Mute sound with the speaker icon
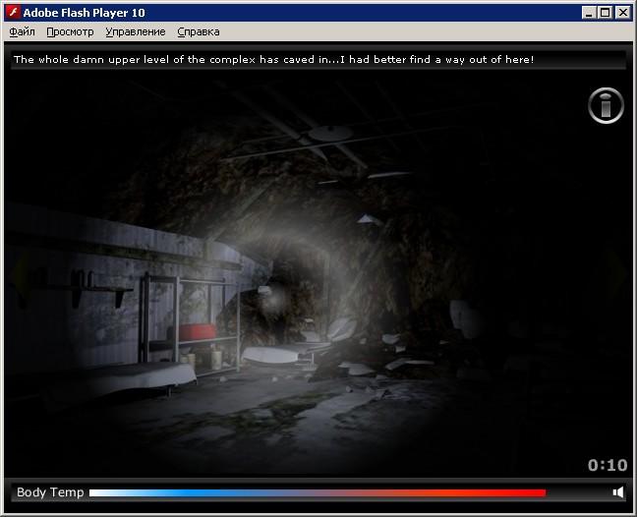637x517 pixels. pos(617,492)
